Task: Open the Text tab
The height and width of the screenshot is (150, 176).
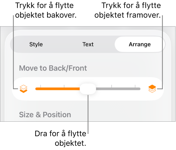Action: pos(88,44)
